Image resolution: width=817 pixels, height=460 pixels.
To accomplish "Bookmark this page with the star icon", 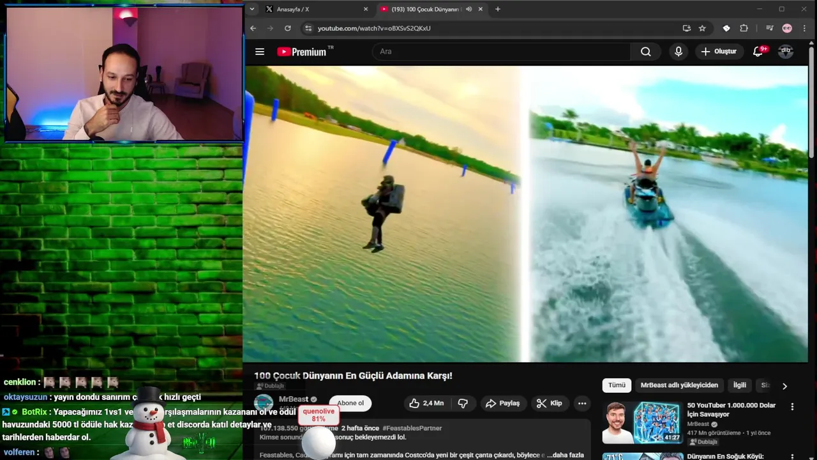I will pyautogui.click(x=702, y=28).
